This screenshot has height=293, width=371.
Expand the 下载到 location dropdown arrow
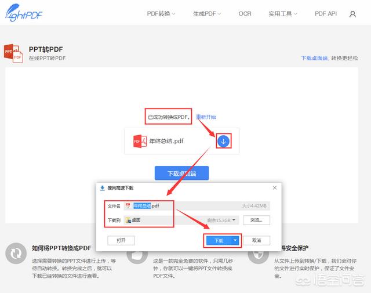tap(234, 220)
